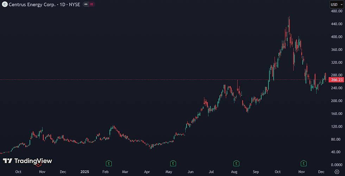Click the 0.0000 price axis label
Image resolution: width=345 pixels, height=176 pixels.
pyautogui.click(x=337, y=165)
